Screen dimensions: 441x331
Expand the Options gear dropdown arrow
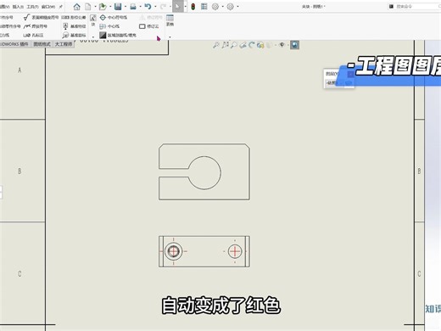point(223,7)
